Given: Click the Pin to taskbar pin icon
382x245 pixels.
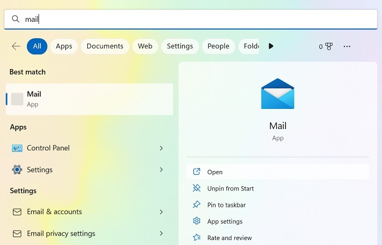Looking at the screenshot, I should click(196, 205).
